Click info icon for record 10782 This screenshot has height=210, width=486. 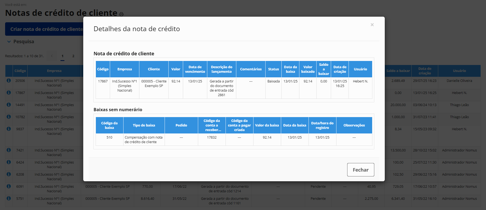pos(9,117)
